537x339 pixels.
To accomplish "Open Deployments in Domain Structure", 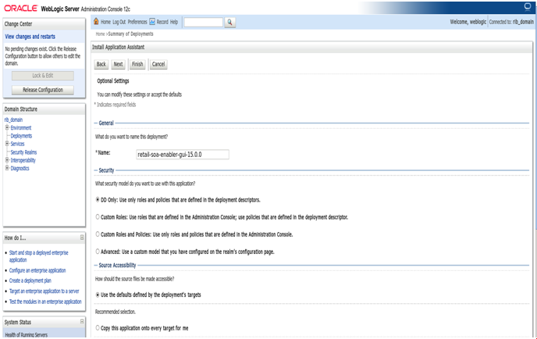I will click(21, 136).
